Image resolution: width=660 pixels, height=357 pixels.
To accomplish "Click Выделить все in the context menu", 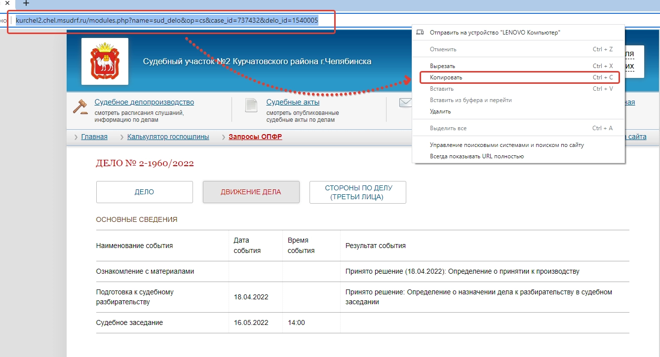I will pos(519,128).
